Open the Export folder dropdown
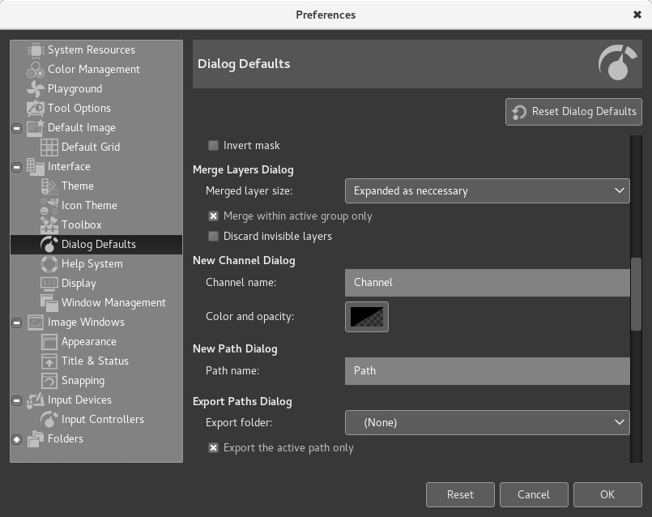 (488, 422)
